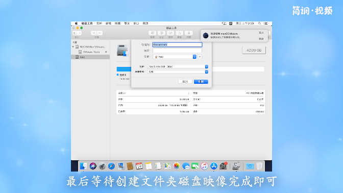Eject the VMware Tools volume
This screenshot has height=193, width=343.
pos(106,52)
